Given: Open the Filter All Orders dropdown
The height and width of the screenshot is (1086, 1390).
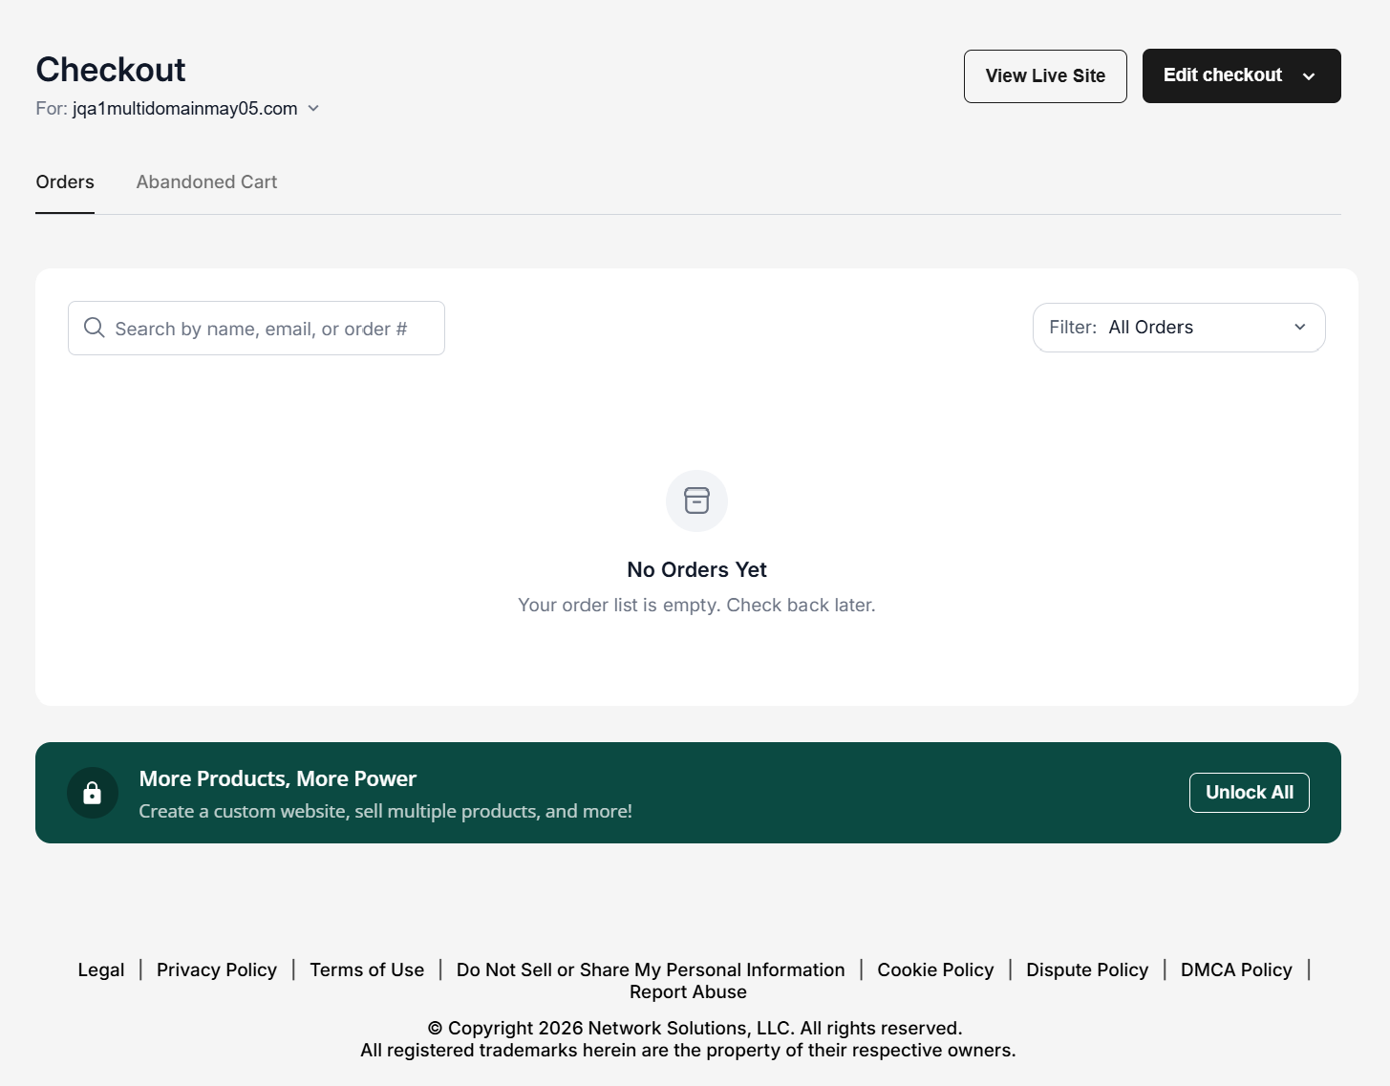Looking at the screenshot, I should 1179,328.
